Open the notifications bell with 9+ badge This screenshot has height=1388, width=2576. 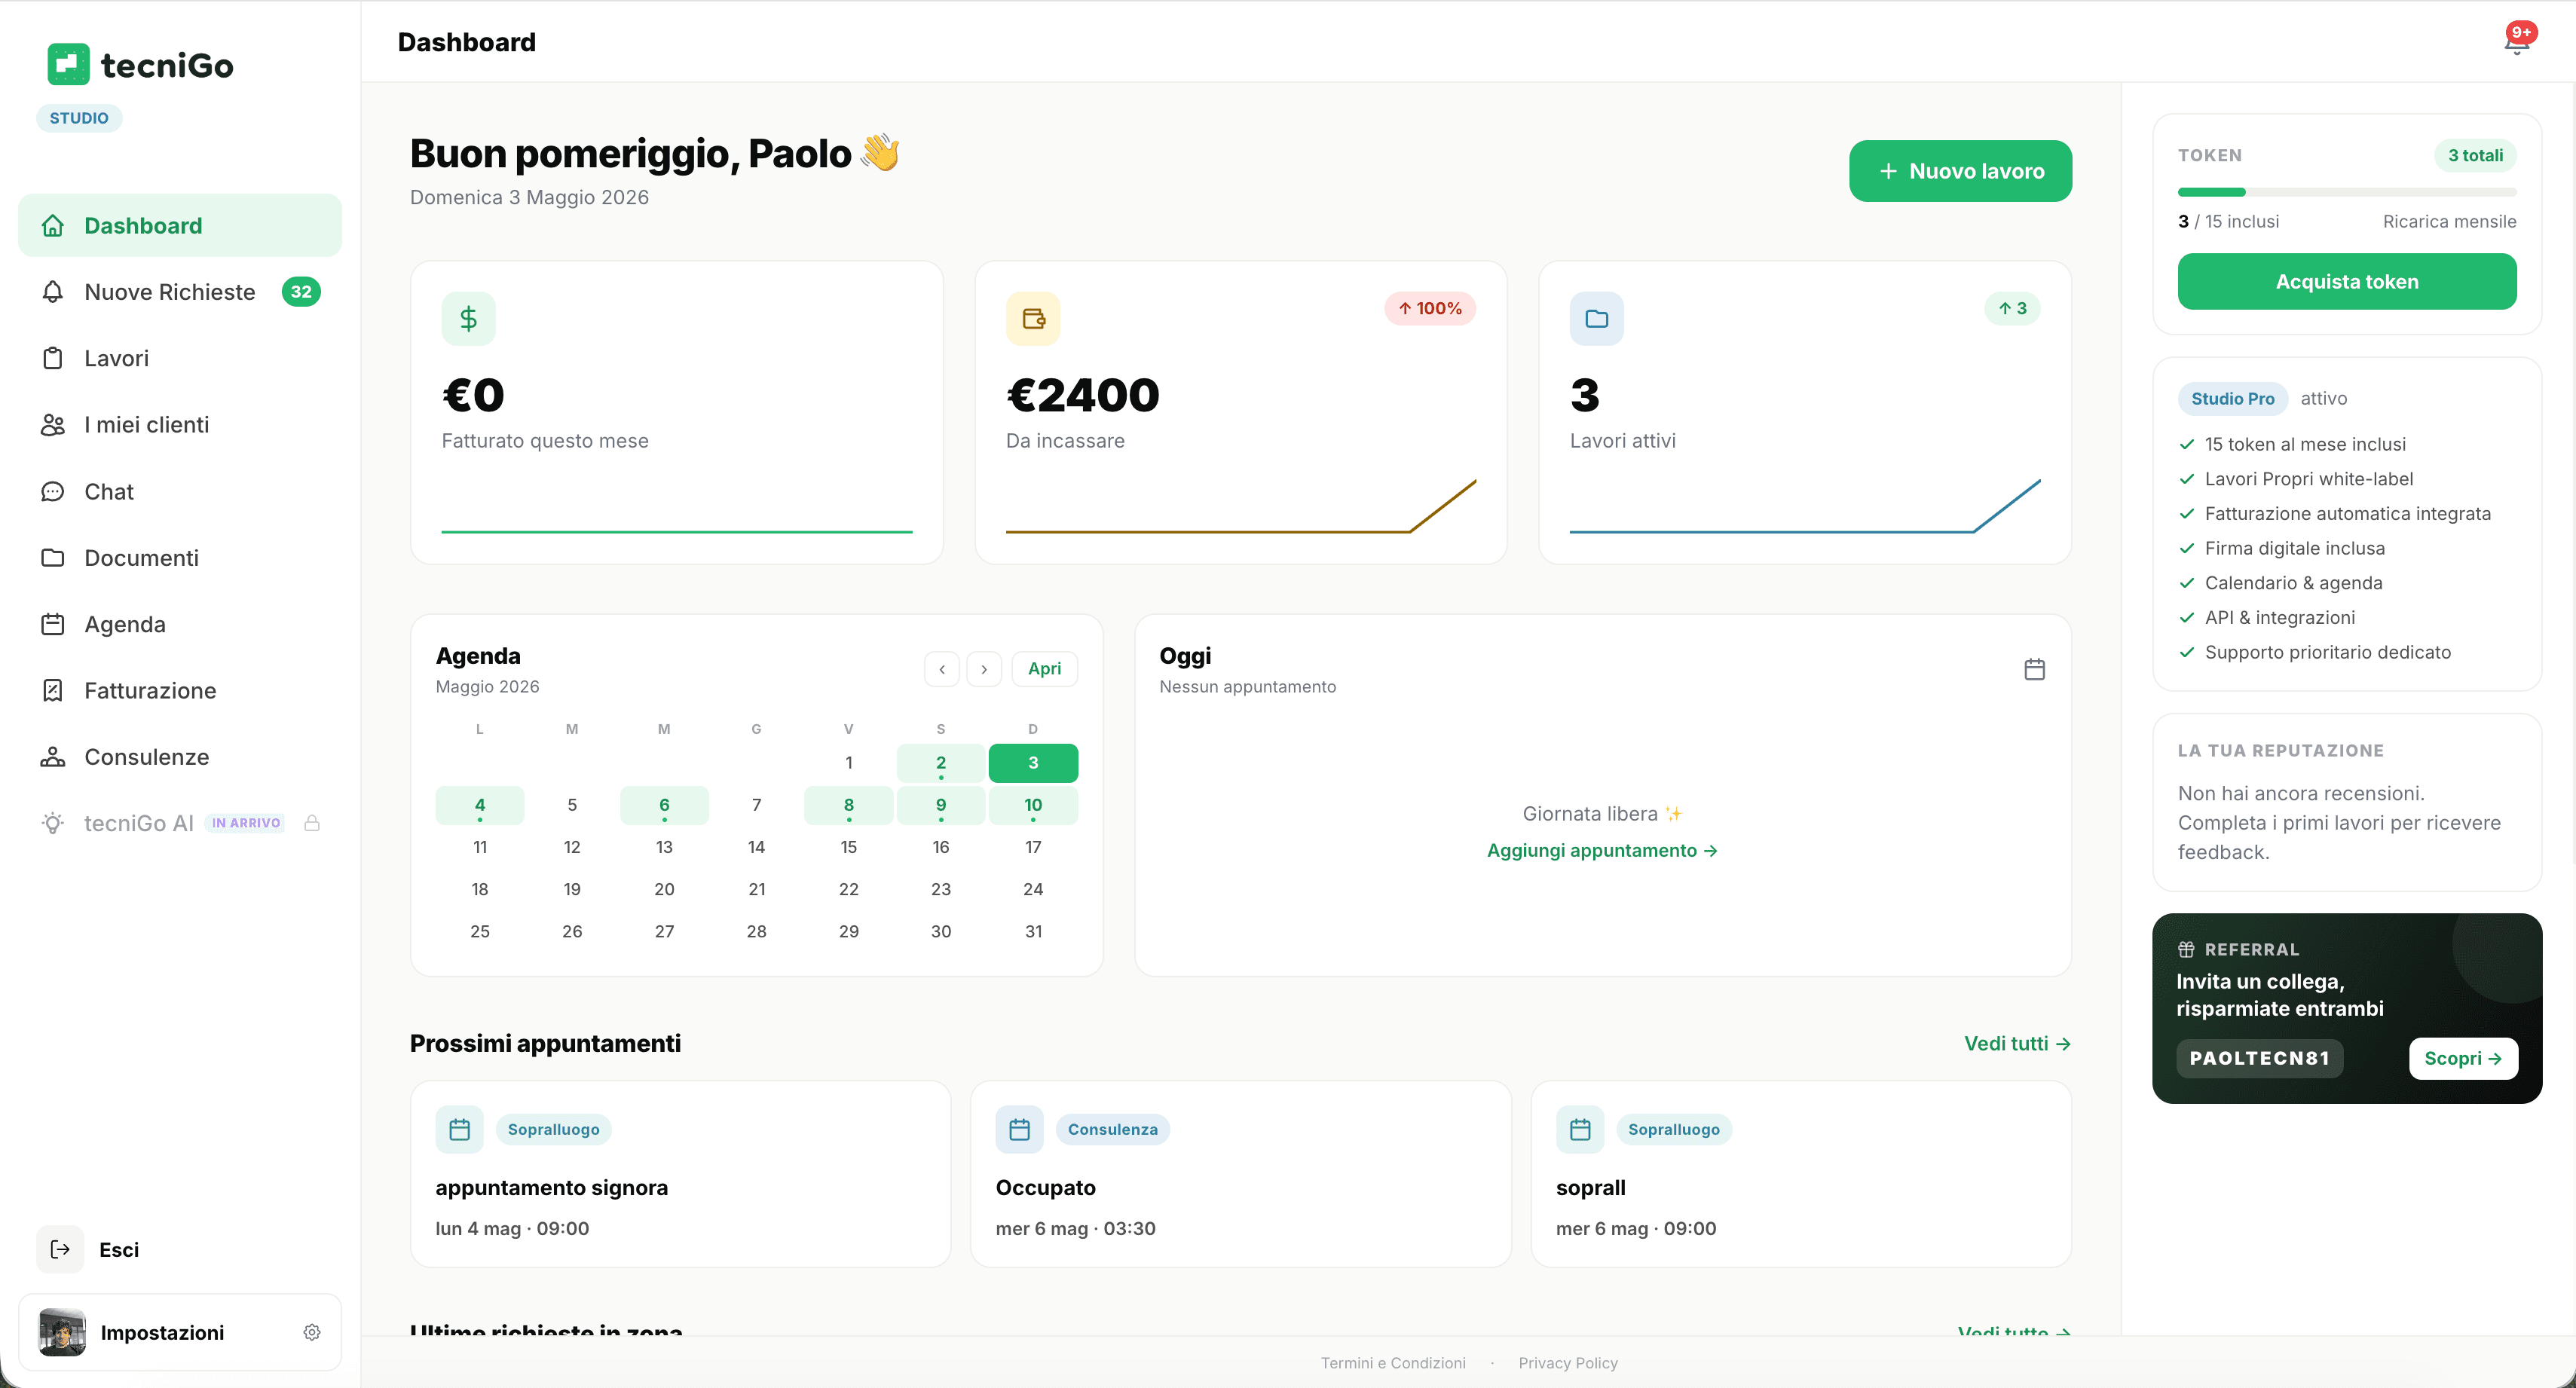coord(2518,39)
